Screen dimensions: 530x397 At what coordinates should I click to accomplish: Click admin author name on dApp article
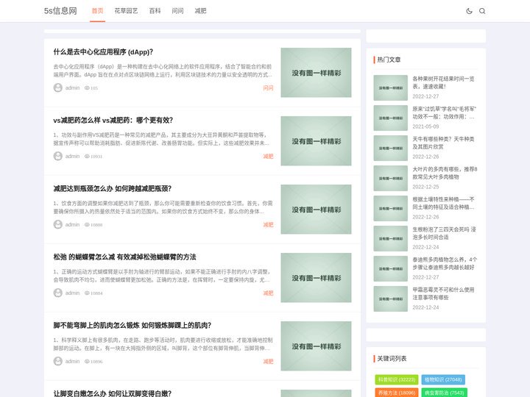[x=72, y=87]
